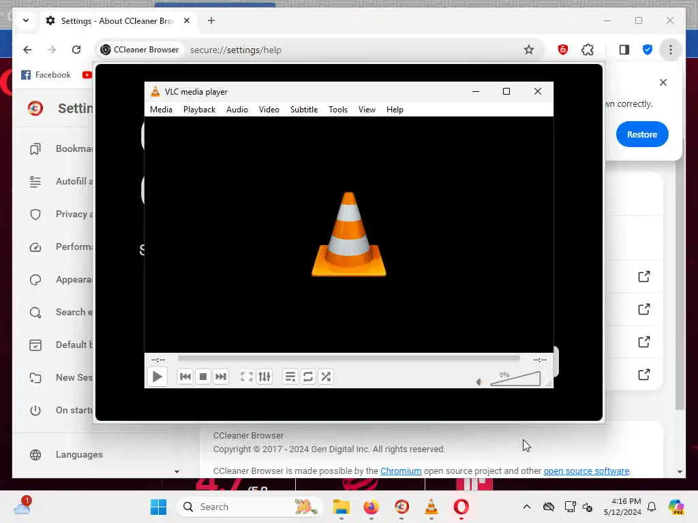The height and width of the screenshot is (523, 698).
Task: Open the browser three-dot menu
Action: coord(671,50)
